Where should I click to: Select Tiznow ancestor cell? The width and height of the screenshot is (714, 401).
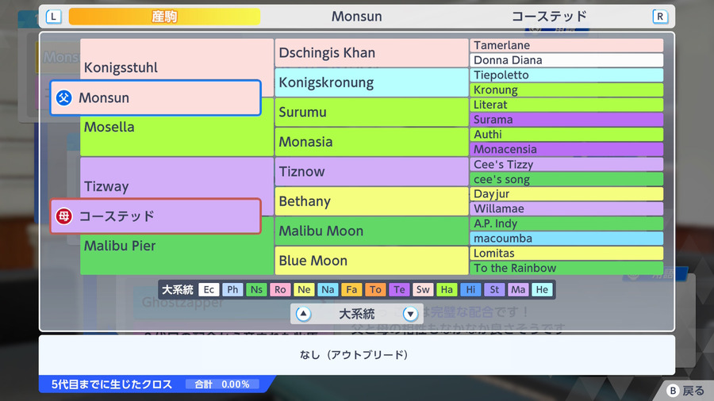click(x=371, y=171)
